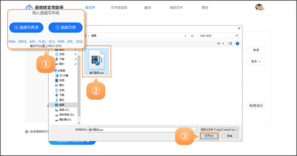This screenshot has width=297, height=156.
Task: Select the 韩语 language button
Action: (x=256, y=50)
